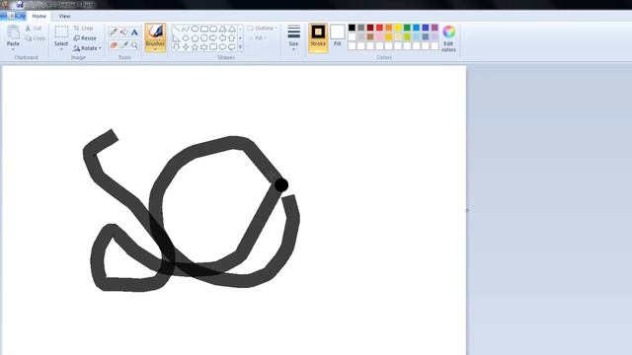This screenshot has width=632, height=355.
Task: Choose the Six-point star shape
Action: [x=204, y=47]
